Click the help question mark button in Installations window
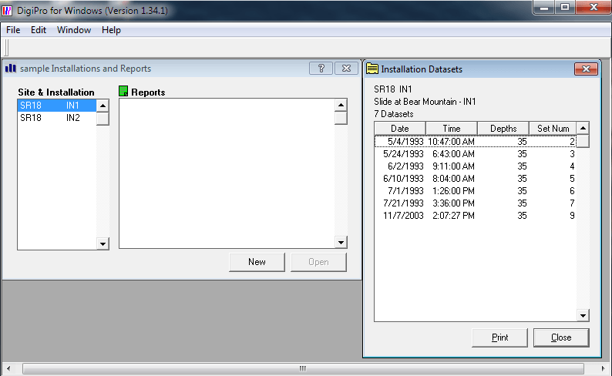This screenshot has height=376, width=612. [x=321, y=69]
